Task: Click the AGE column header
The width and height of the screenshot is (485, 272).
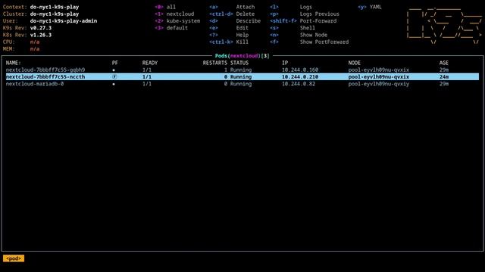Action: coord(444,63)
